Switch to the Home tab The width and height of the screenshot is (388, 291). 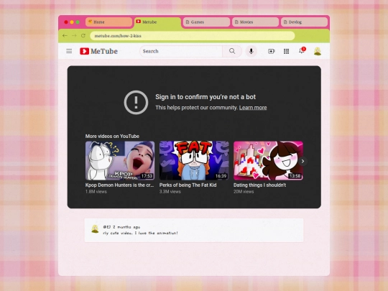tap(108, 22)
